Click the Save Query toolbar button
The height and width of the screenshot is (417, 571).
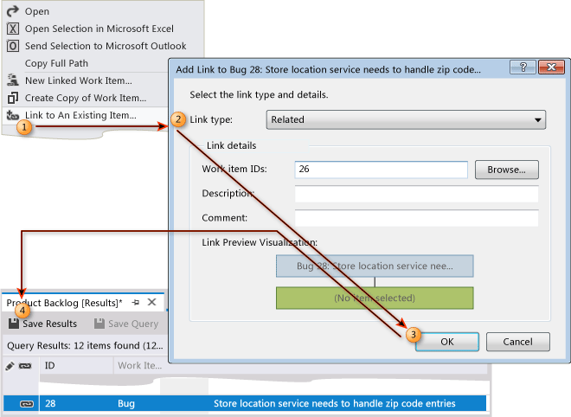126,324
